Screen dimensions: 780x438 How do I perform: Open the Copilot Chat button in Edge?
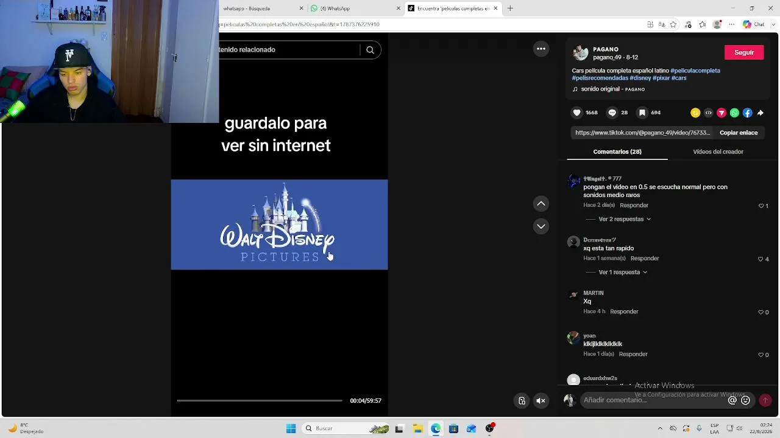(753, 24)
